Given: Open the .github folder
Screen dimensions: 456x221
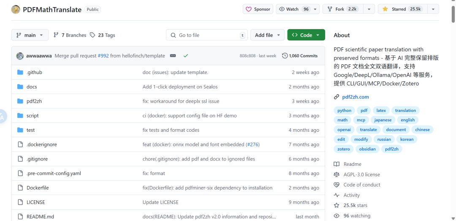Looking at the screenshot, I should point(34,72).
